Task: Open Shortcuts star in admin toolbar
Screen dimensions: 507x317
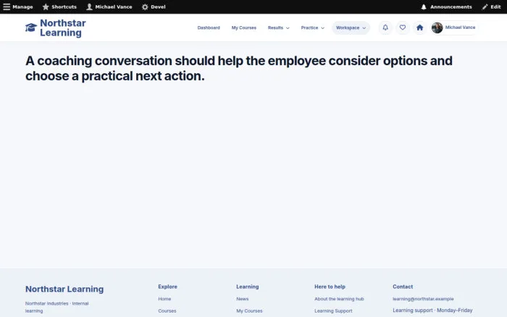Action: coord(59,7)
